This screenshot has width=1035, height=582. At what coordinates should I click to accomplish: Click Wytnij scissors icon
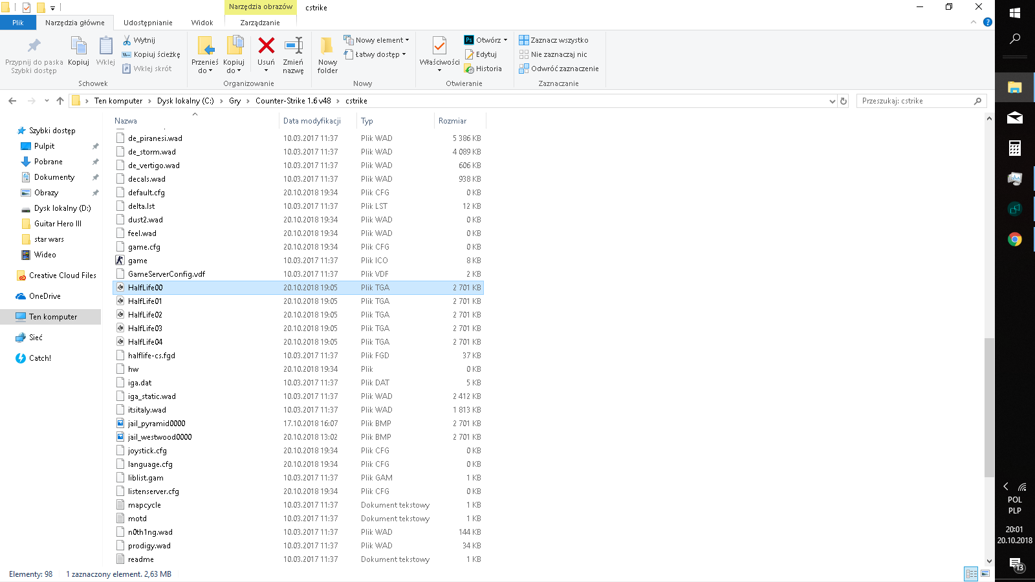click(127, 40)
